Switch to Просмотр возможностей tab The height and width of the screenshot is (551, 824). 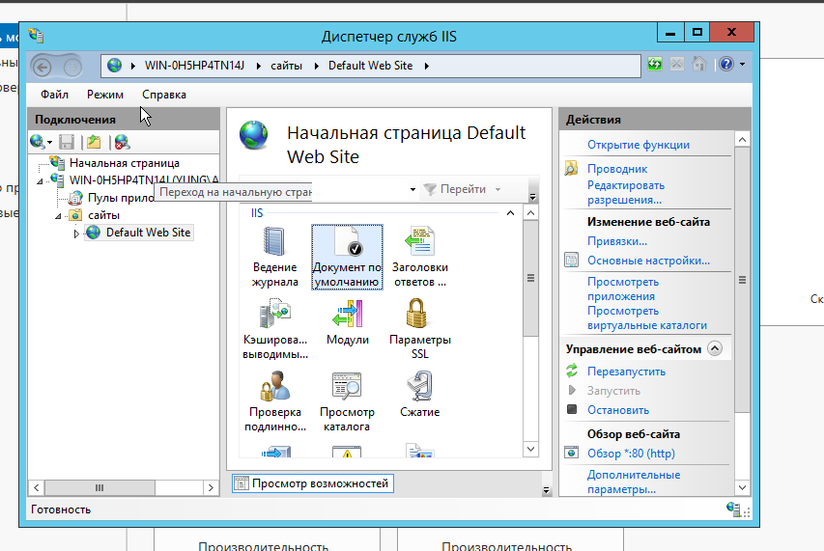click(313, 483)
